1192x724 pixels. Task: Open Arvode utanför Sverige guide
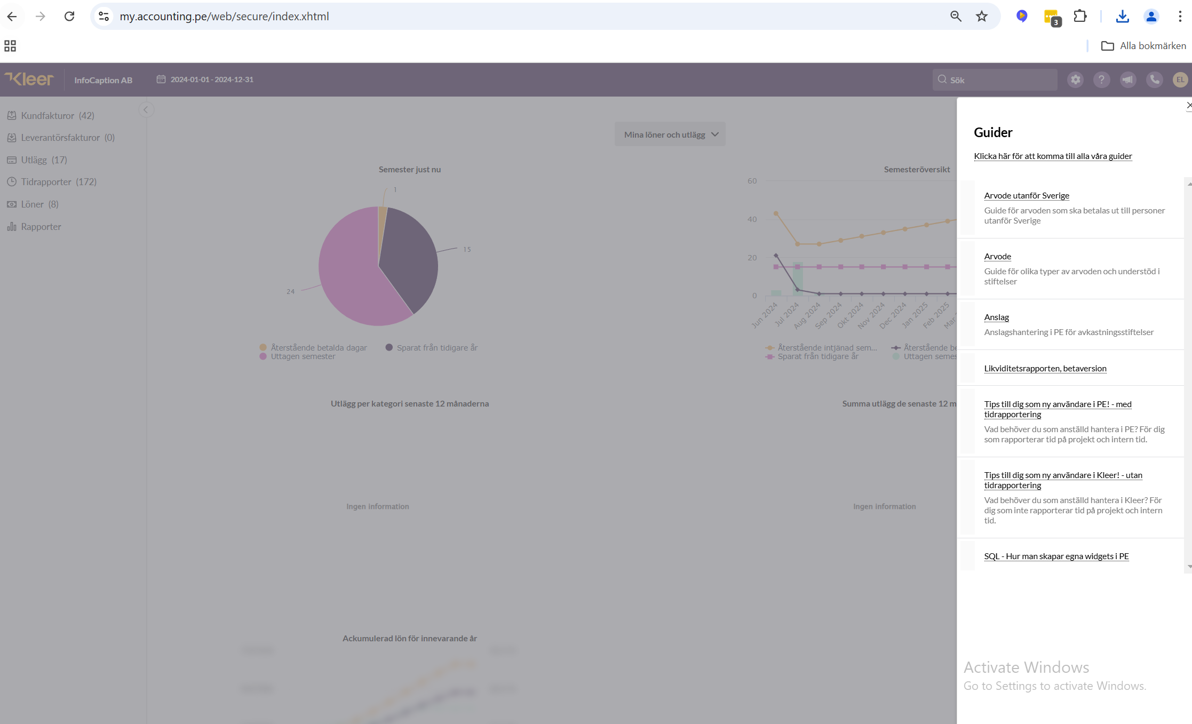point(1027,195)
